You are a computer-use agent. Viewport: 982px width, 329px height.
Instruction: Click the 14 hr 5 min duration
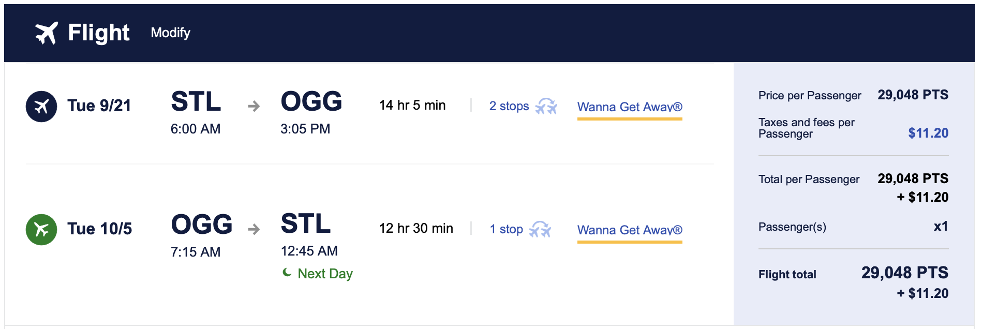412,106
